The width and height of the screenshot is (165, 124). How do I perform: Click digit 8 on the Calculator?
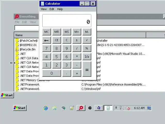click(x=57, y=48)
